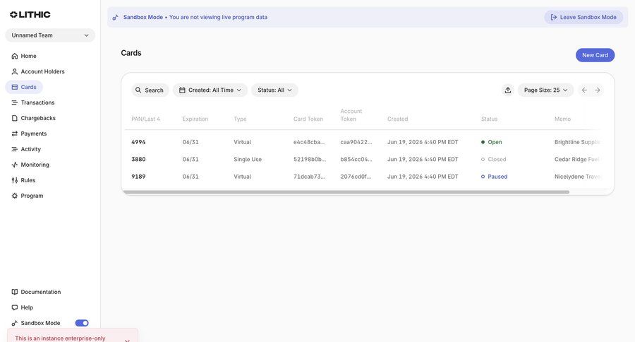Click the export upload icon
Image resolution: width=635 pixels, height=342 pixels.
tap(508, 90)
